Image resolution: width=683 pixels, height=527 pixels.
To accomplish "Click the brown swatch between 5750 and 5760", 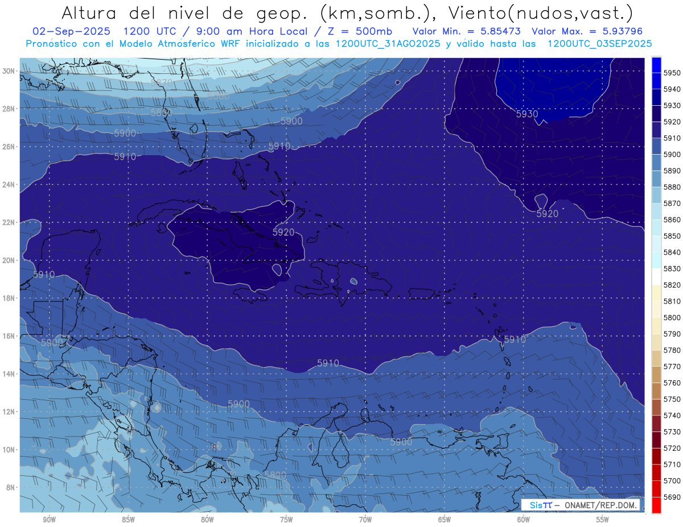I will [656, 391].
